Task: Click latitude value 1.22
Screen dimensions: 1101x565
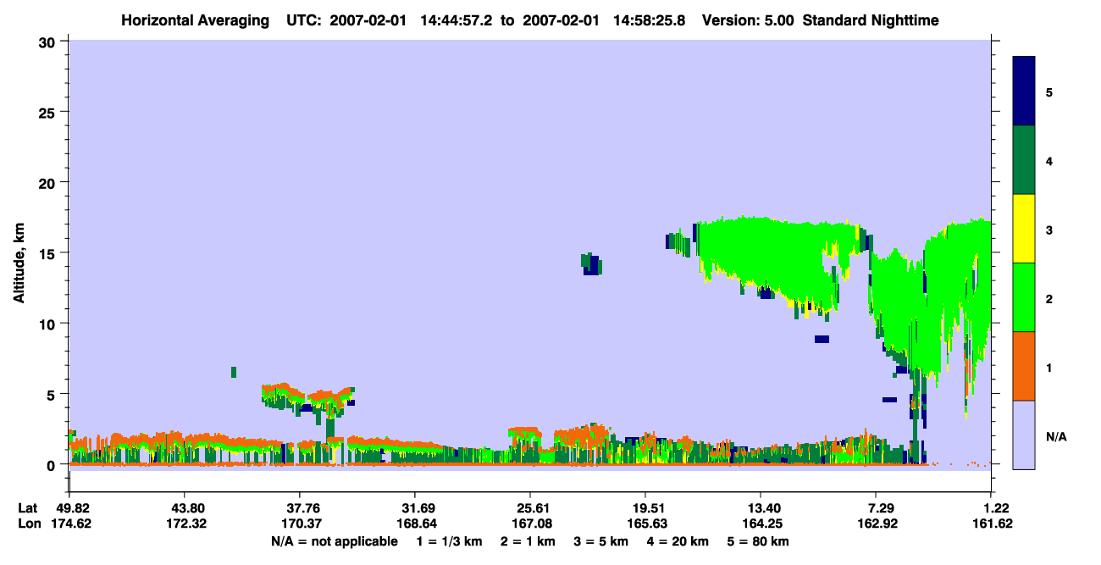Action: click(x=995, y=508)
